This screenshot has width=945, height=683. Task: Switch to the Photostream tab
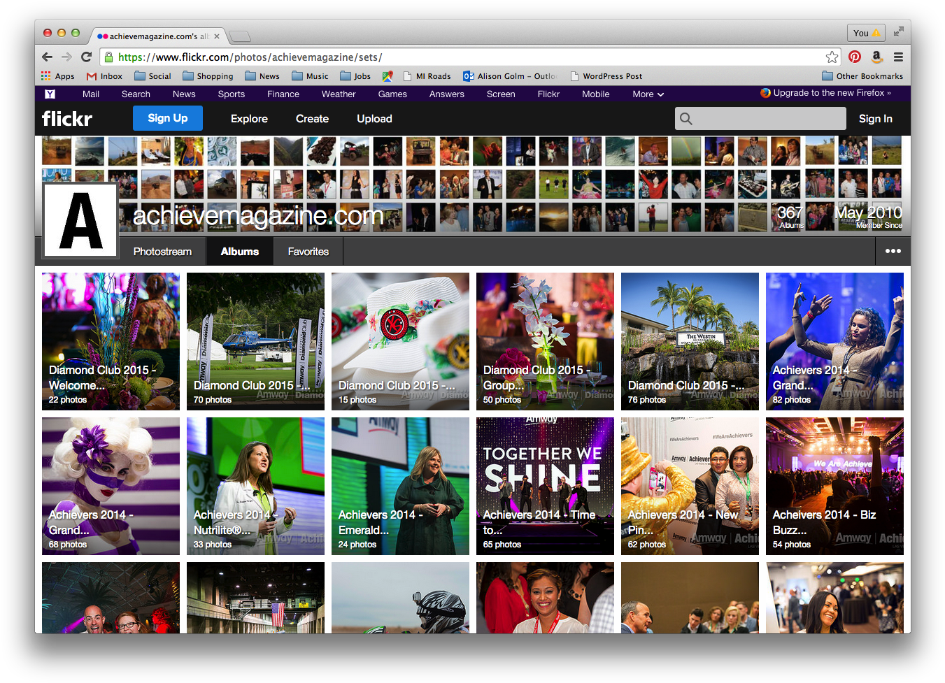point(162,252)
